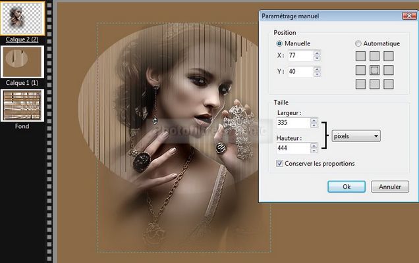Select the Calque 2 (2) layer thumbnail

point(22,18)
